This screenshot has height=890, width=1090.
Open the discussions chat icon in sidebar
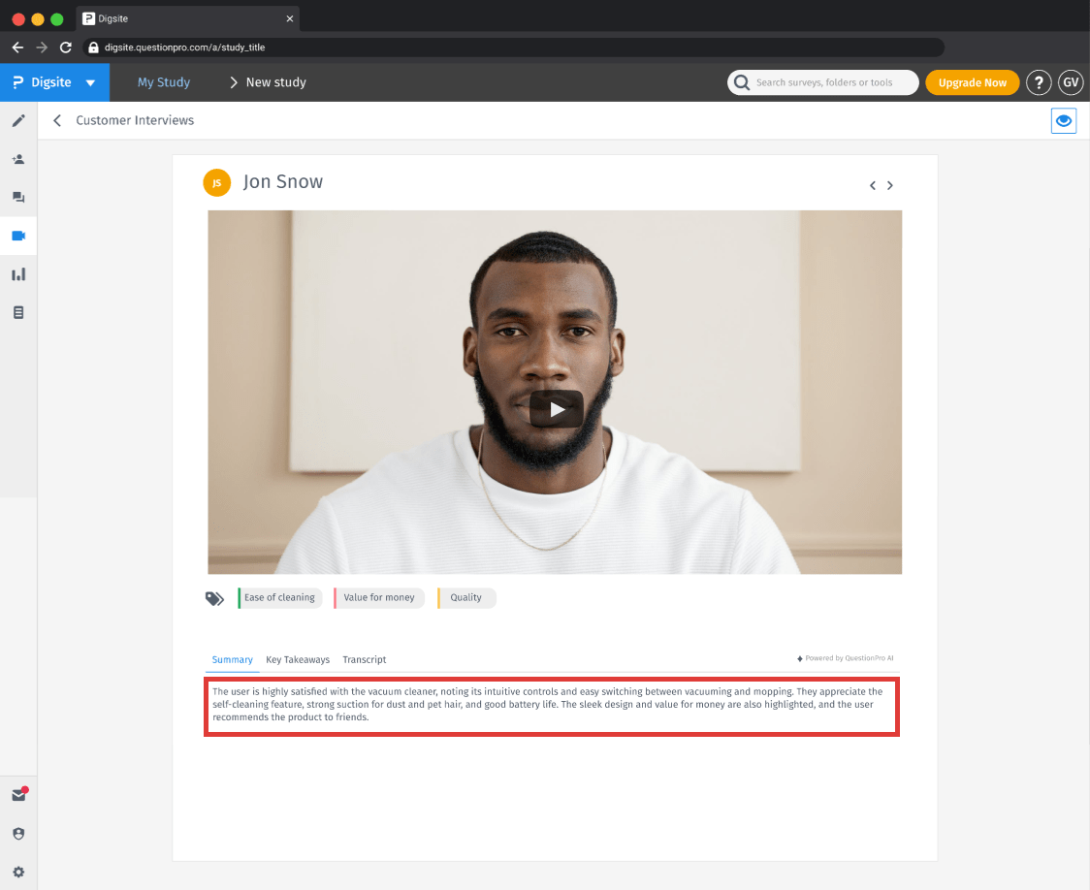[x=18, y=197]
